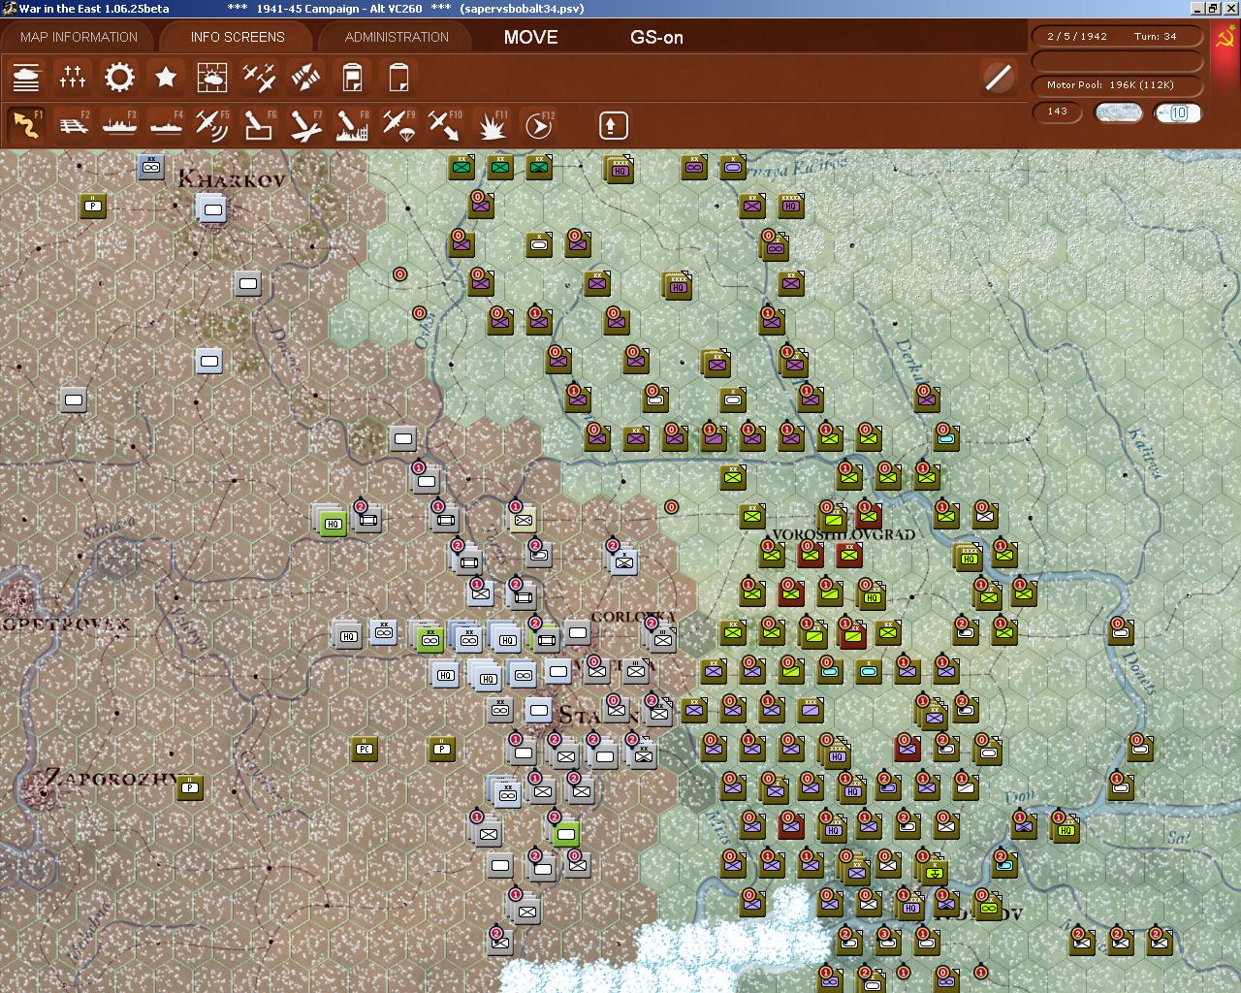Viewport: 1241px width, 993px height.
Task: Select the P unit counter near Zaporozhye
Action: pos(190,787)
